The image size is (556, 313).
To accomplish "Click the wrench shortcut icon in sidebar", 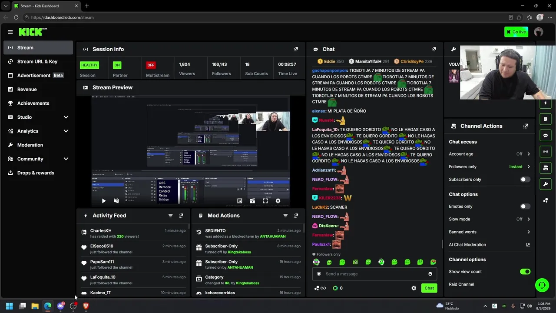I will [x=546, y=184].
